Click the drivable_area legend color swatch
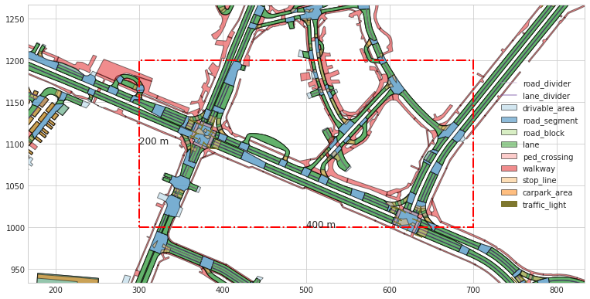Image resolution: width=590 pixels, height=299 pixels. [509, 108]
